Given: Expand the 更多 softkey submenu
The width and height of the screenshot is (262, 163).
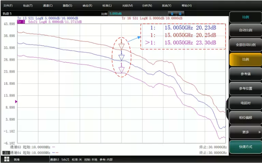Looking at the screenshot, I should (246, 132).
